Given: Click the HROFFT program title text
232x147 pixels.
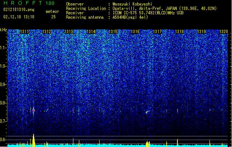Looking at the screenshot, I should [x=23, y=3].
